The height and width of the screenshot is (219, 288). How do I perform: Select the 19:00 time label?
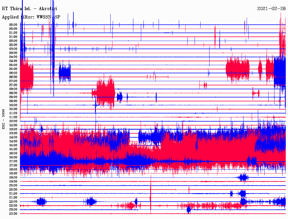coord(13,177)
